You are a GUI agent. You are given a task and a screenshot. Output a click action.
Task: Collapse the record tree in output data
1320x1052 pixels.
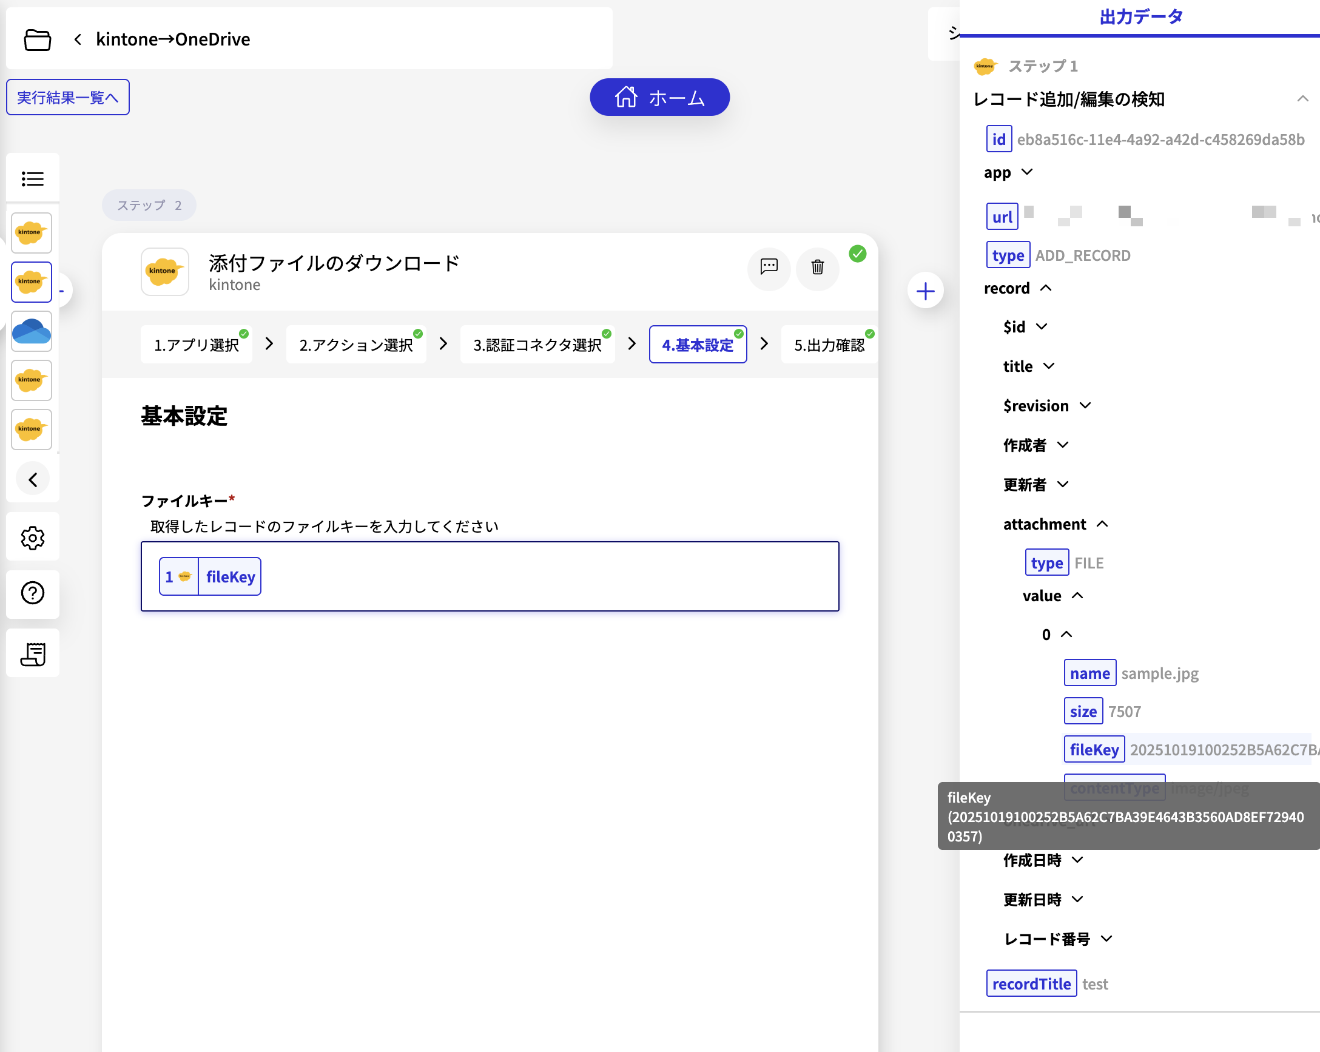point(1046,288)
